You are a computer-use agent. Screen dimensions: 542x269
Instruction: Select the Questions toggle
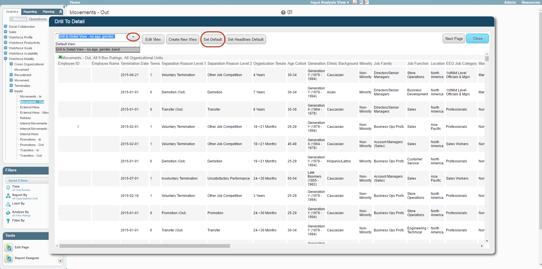point(38,19)
